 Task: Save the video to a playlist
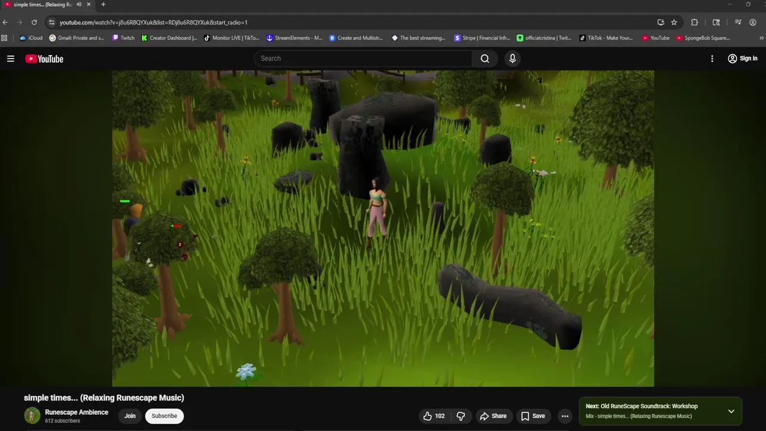tap(533, 416)
